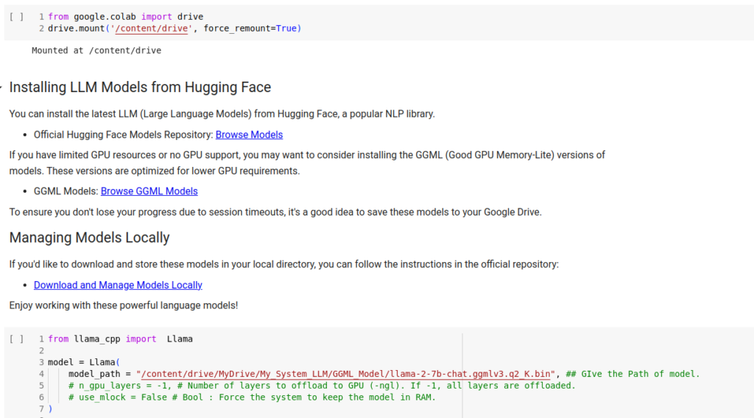Screen dimensions: 754x418
Task: Run the llama_cpp import code cell
Action: click(16, 339)
